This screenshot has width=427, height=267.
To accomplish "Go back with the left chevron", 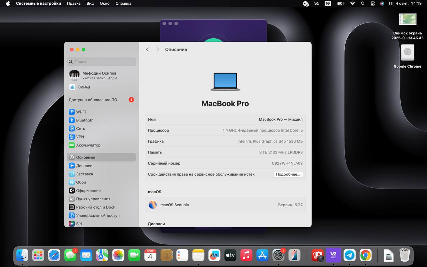I will click(x=147, y=49).
